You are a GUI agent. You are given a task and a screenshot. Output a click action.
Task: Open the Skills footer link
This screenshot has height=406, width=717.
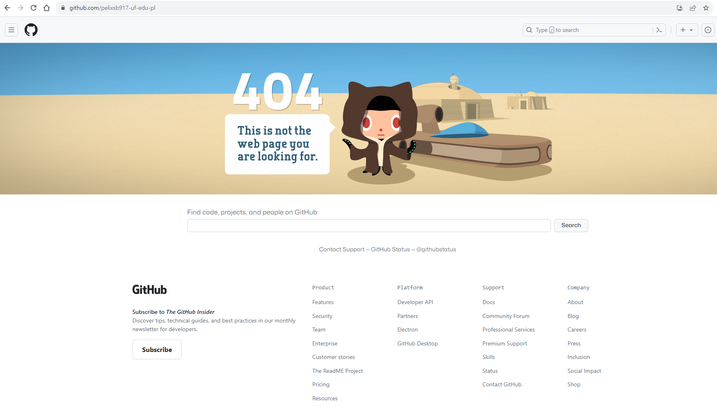click(489, 357)
